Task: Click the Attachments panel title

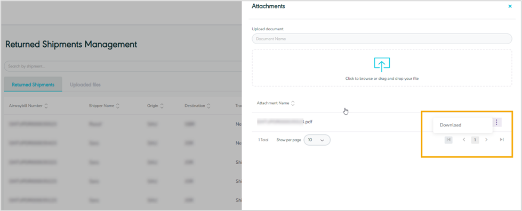Action: (268, 6)
